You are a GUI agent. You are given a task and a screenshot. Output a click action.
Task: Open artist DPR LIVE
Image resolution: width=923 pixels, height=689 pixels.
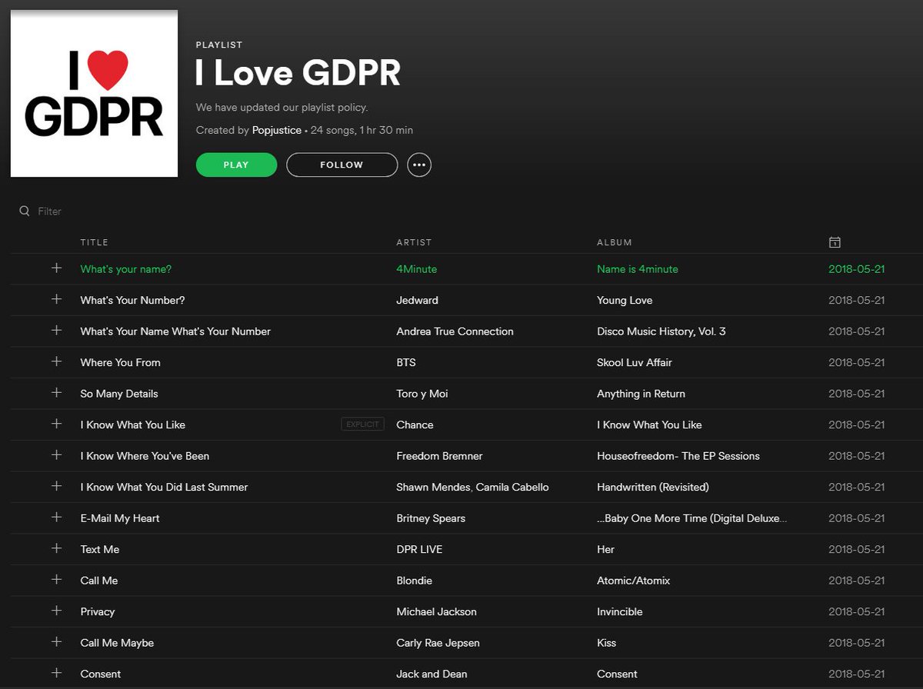click(x=419, y=549)
